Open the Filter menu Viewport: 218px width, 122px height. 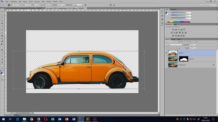43,2
